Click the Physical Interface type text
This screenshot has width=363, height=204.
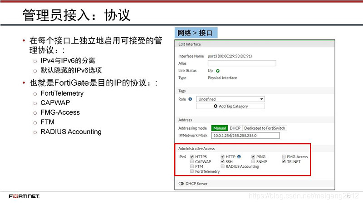(x=222, y=78)
